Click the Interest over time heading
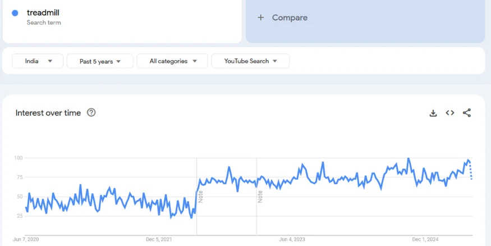Screen dimensions: 491x246 click(x=48, y=113)
